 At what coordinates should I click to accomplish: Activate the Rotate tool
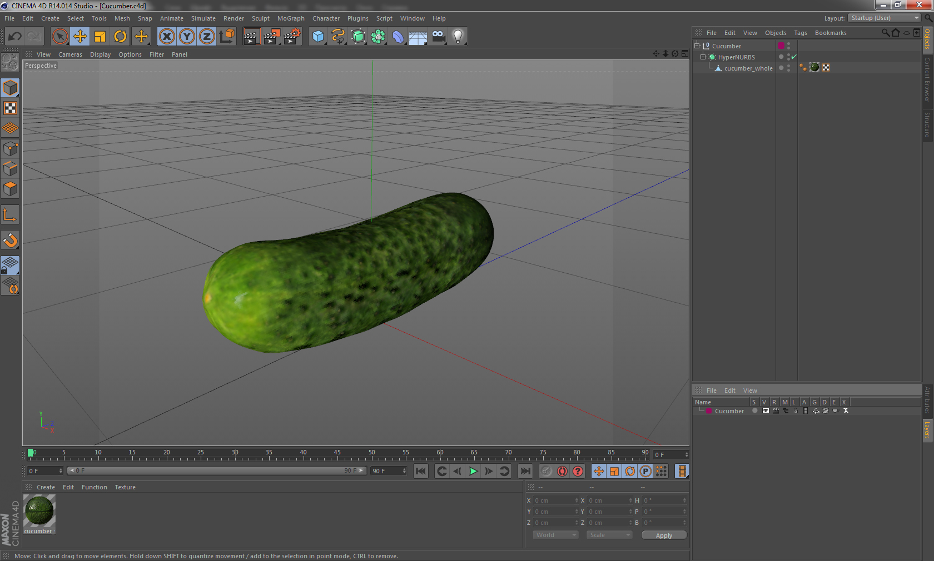120,37
